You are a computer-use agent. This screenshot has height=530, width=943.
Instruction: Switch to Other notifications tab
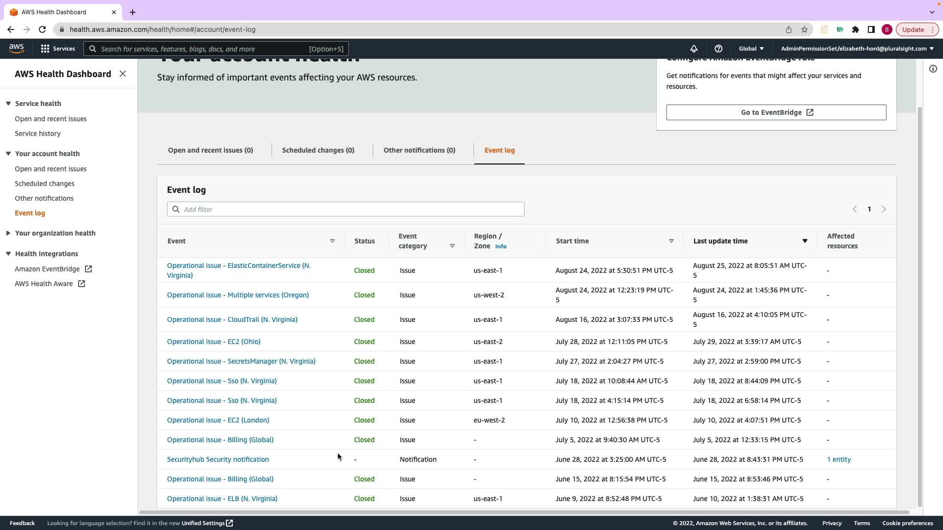[x=419, y=150]
